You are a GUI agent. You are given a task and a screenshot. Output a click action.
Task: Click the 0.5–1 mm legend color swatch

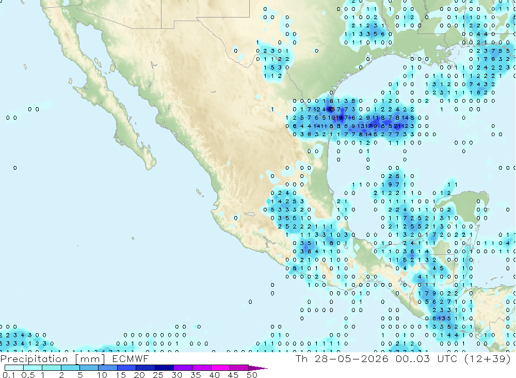[x=33, y=368]
